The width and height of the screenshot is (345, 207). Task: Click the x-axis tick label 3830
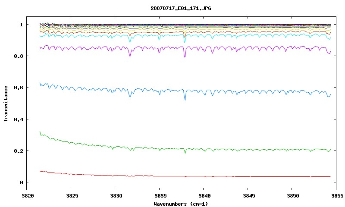tap(116, 196)
